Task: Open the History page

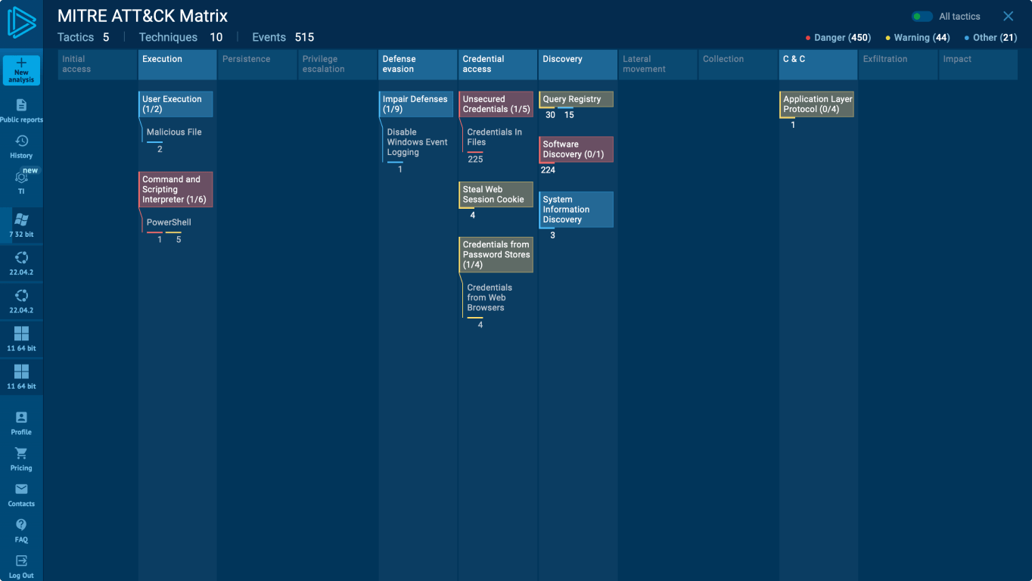Action: tap(21, 146)
